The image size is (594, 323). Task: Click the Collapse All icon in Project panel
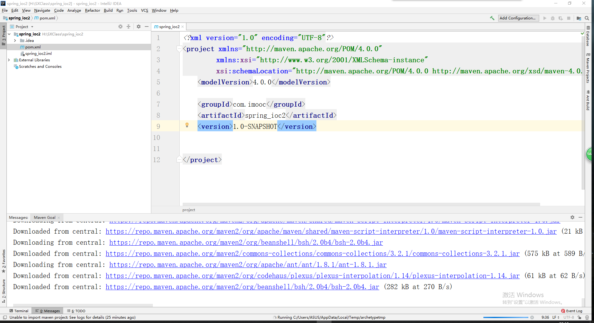128,27
